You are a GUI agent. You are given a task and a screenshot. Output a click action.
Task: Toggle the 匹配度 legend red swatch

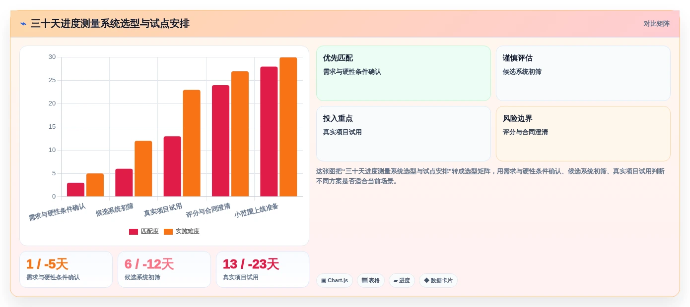[x=134, y=231]
